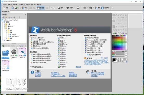Viewport: 144px width, 95px height.
Task: Click the green channel slider
Action: pyautogui.click(x=118, y=55)
